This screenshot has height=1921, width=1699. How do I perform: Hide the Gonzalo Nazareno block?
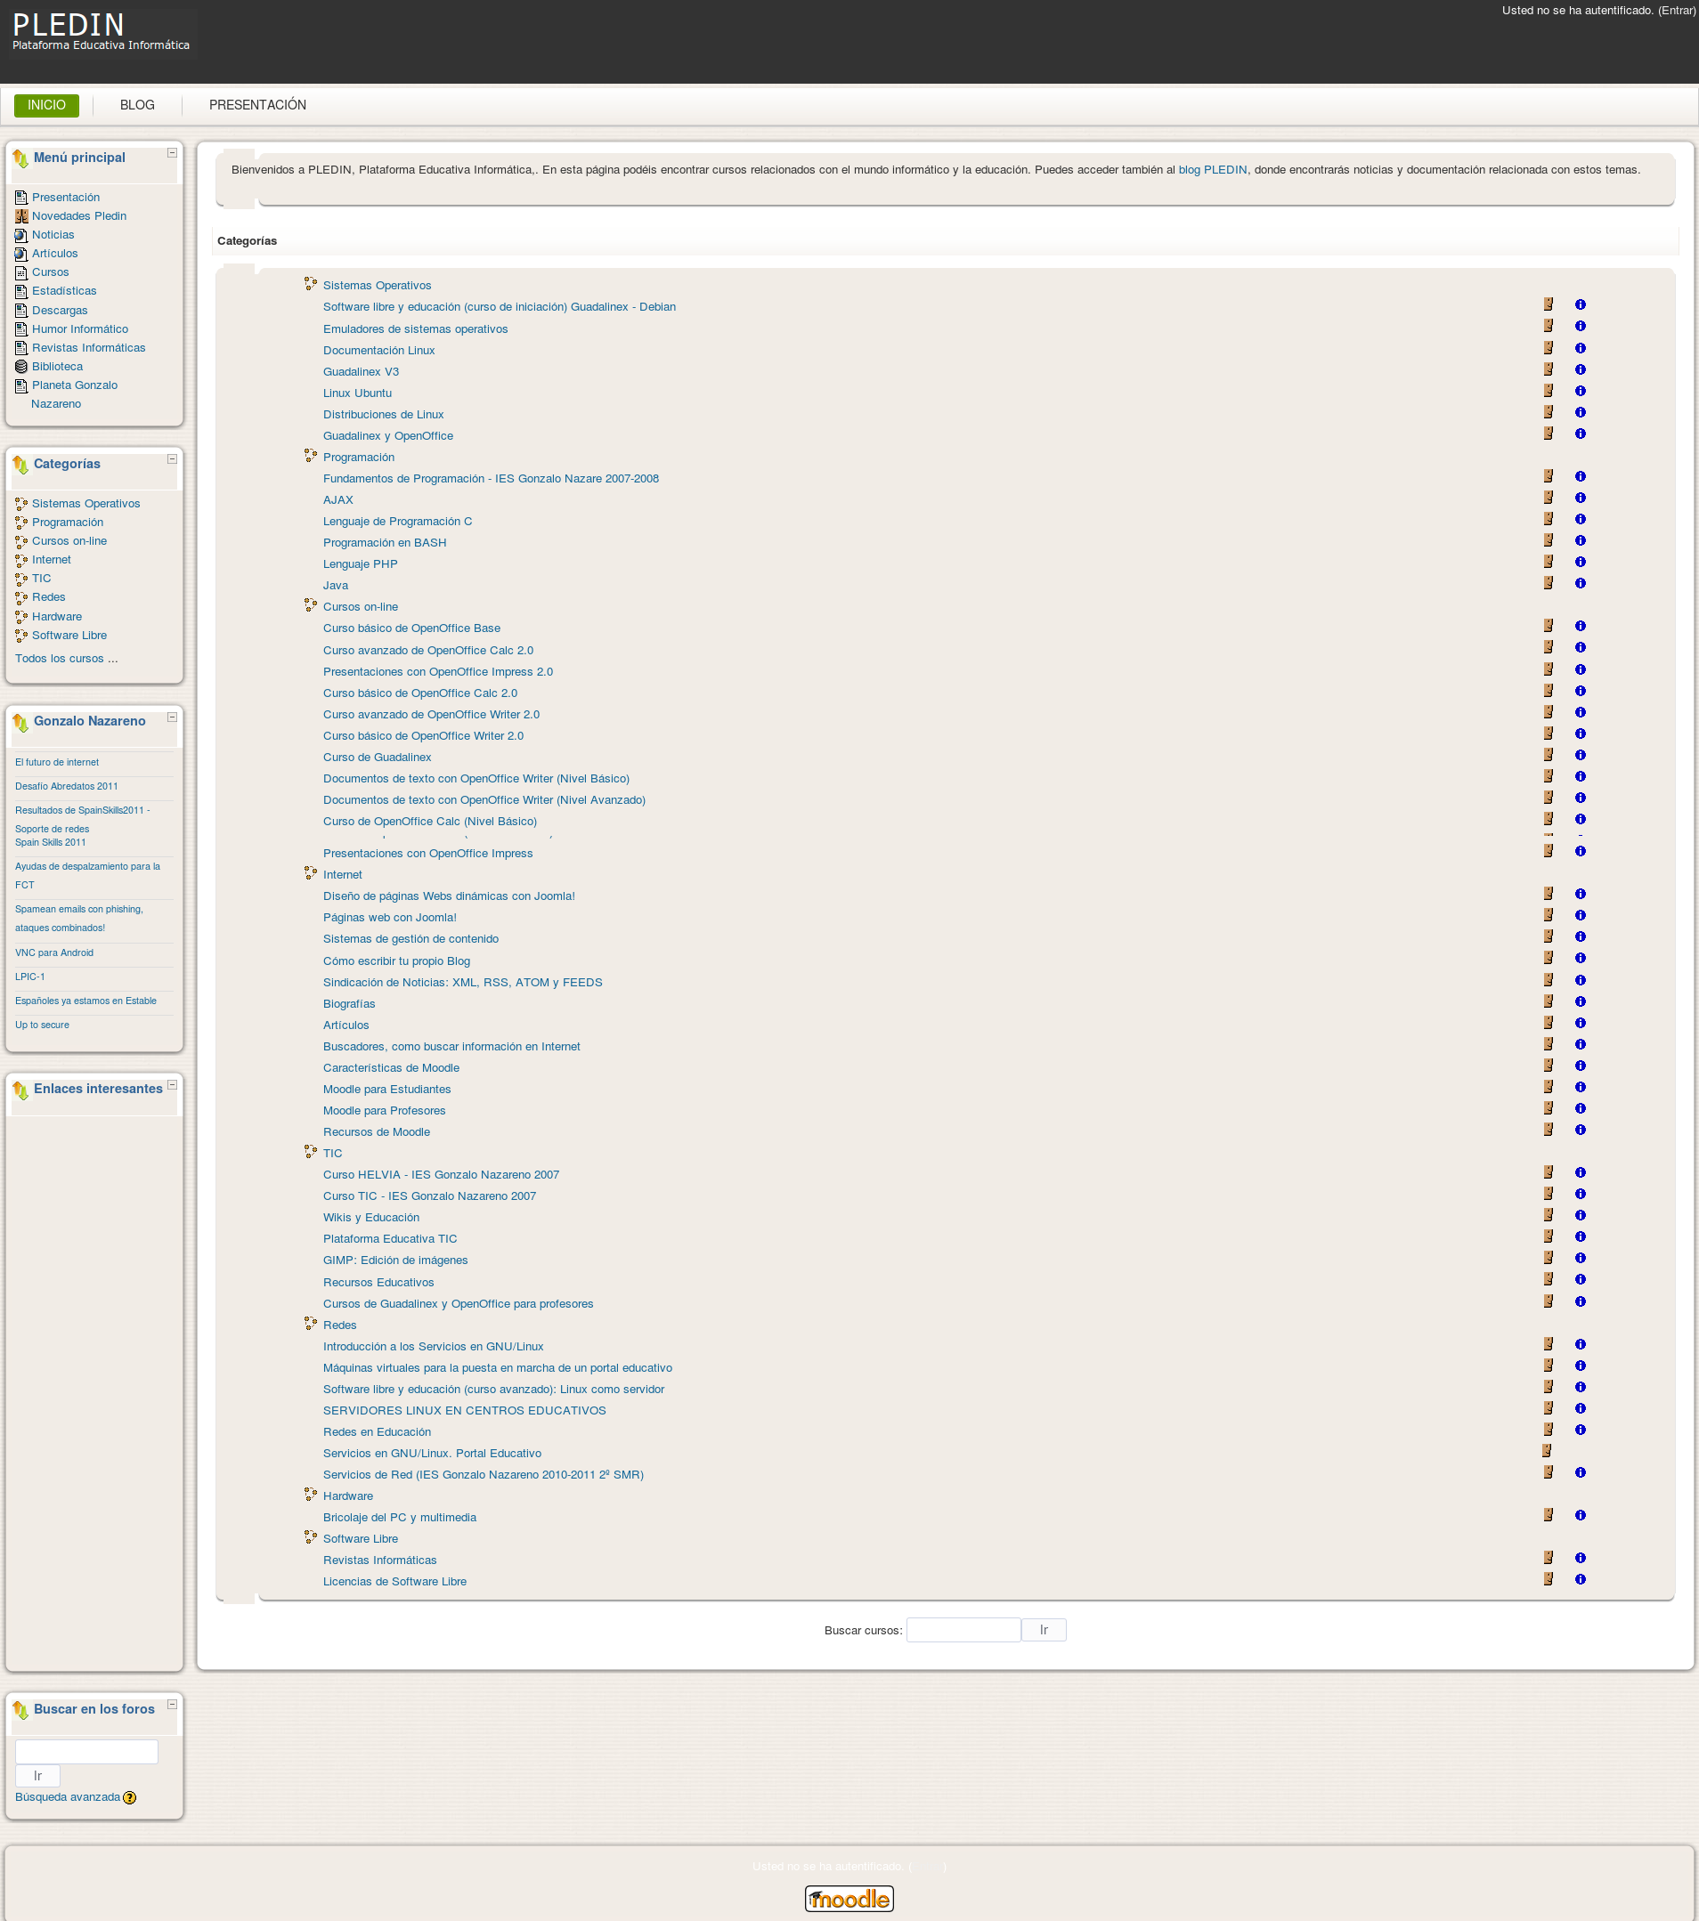pyautogui.click(x=172, y=717)
